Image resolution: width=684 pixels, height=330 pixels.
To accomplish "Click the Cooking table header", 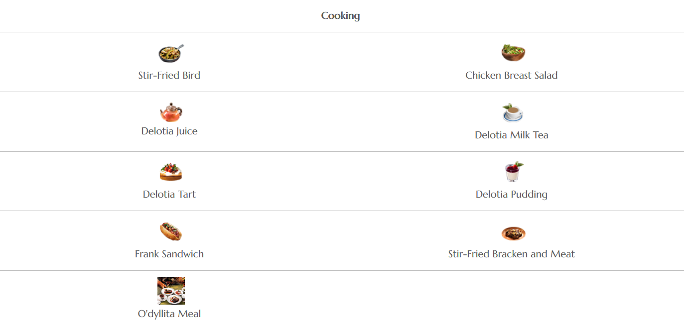I will tap(340, 16).
